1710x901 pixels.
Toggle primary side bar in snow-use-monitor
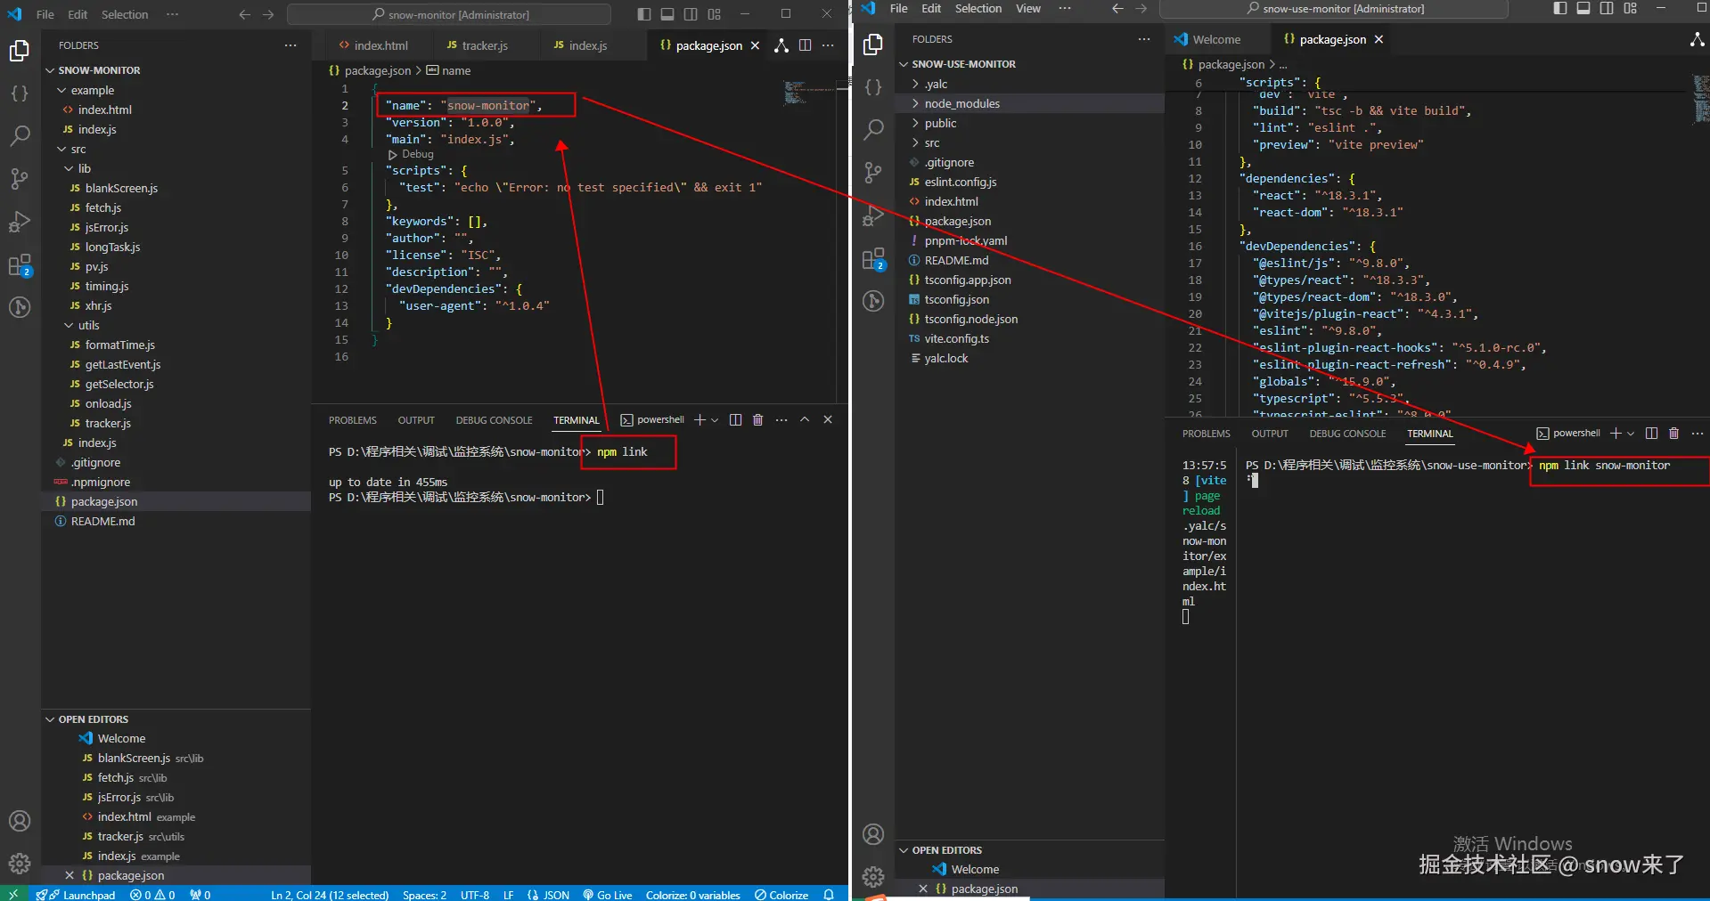[x=1560, y=8]
